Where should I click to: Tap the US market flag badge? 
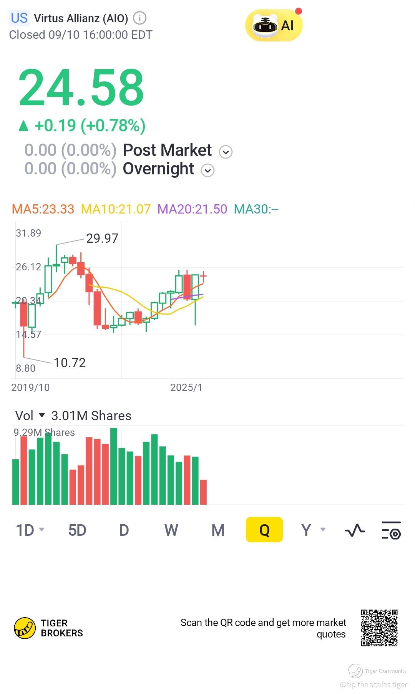(x=19, y=18)
